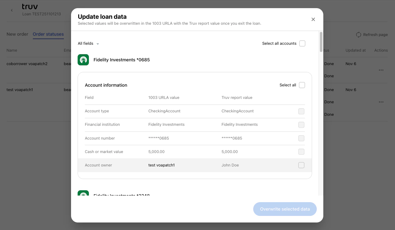Select the Cash or market value checkbox
The height and width of the screenshot is (230, 395).
(301, 151)
